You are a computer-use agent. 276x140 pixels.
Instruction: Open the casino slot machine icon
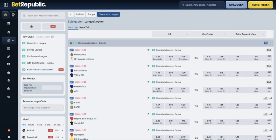coord(13,15)
